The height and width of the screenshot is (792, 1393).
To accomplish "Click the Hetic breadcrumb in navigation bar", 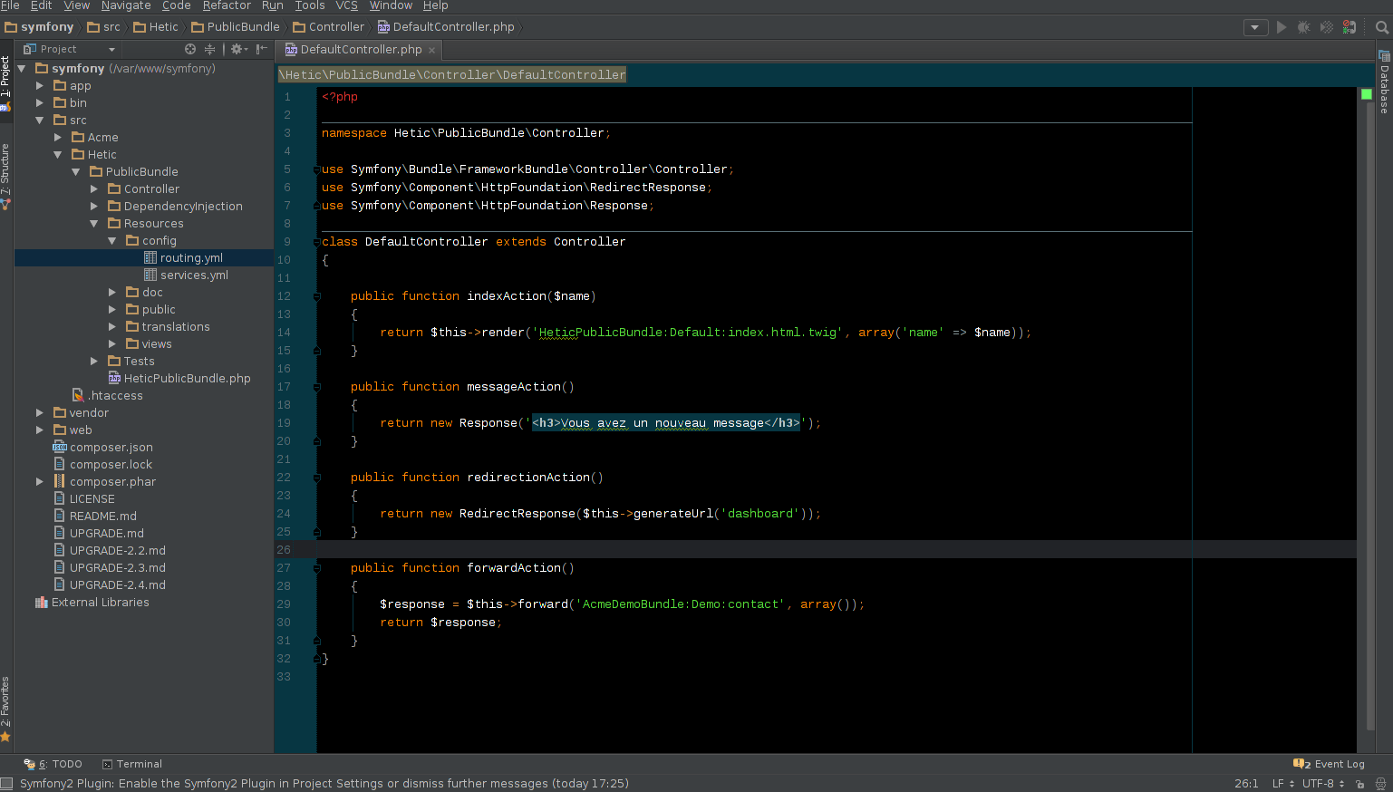I will [156, 27].
